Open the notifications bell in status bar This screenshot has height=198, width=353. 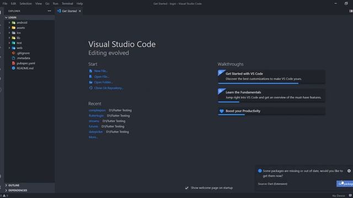click(350, 196)
